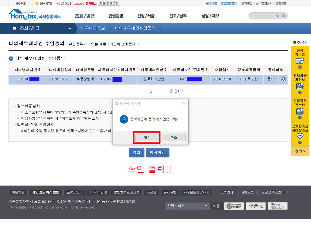This screenshot has width=311, height=229.
Task: Open the 고객센터 footer link
Action: tap(227, 192)
